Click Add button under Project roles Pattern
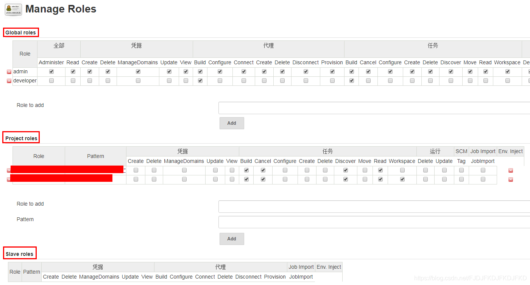530x285 pixels. (x=232, y=239)
